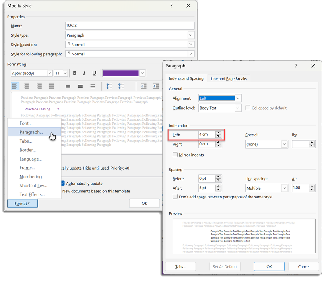Select align right icon in Formatting
328x282 pixels.
tap(39, 86)
